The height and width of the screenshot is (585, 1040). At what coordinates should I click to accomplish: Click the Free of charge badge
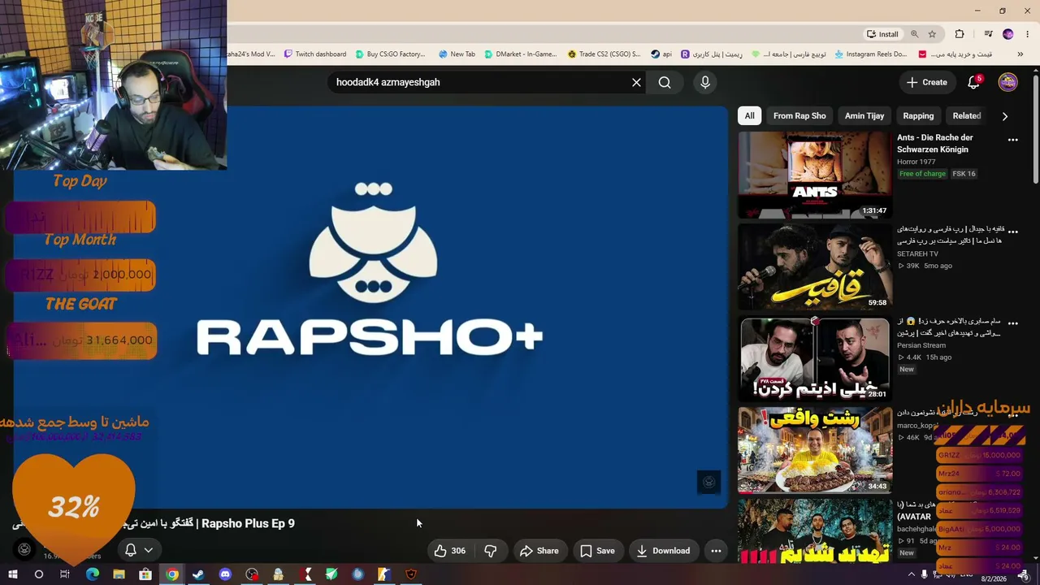[x=922, y=174]
